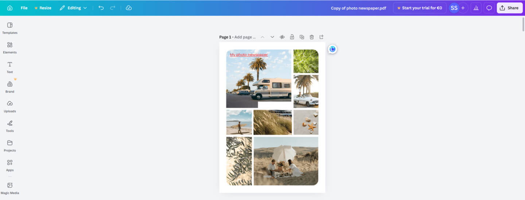Select the surfer on beach photo
Image resolution: width=525 pixels, height=200 pixels.
coord(239,122)
